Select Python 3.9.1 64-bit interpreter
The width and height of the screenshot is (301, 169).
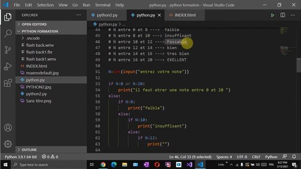(x=21, y=157)
